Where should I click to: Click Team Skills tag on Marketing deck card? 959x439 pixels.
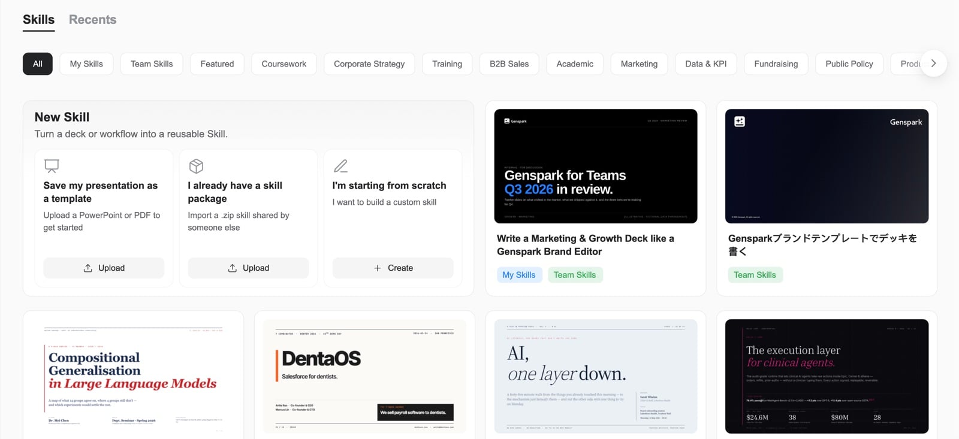tap(575, 275)
